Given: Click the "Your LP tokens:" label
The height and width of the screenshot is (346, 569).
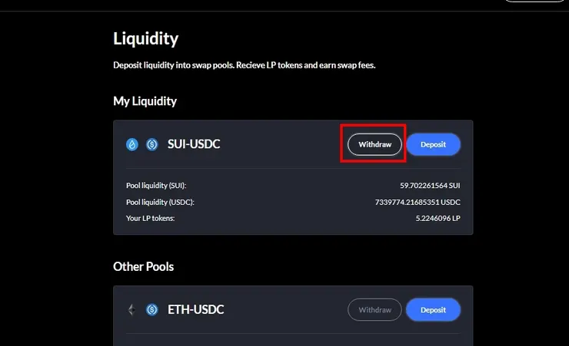Looking at the screenshot, I should pyautogui.click(x=151, y=219).
